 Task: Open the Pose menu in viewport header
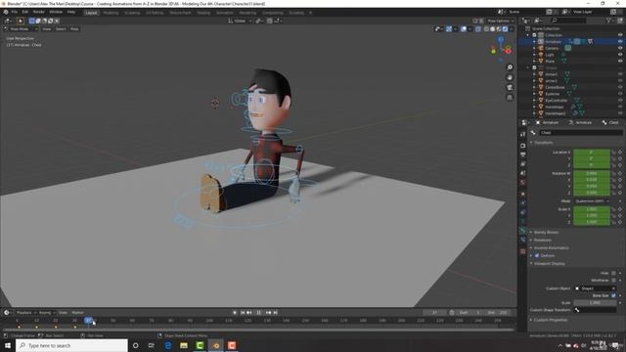74,29
